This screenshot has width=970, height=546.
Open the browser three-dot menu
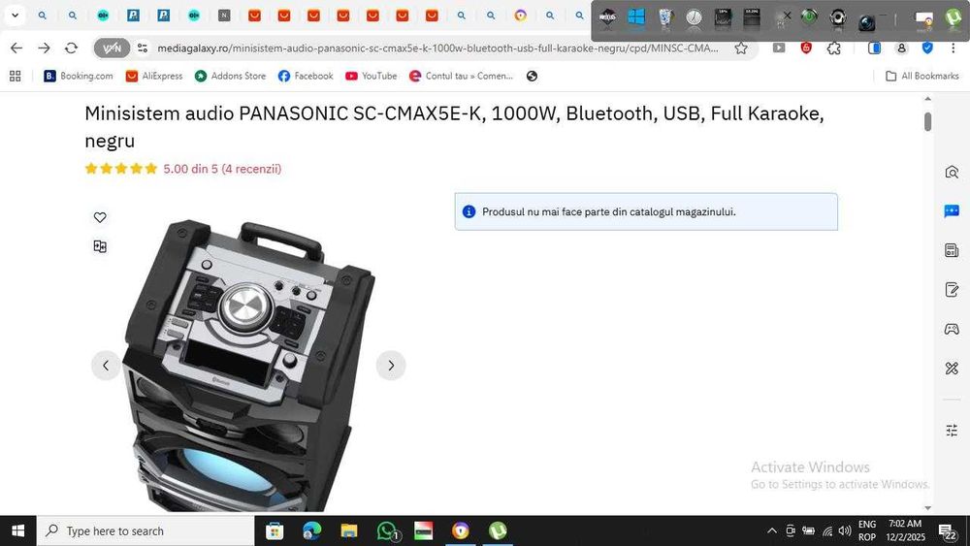[x=954, y=48]
